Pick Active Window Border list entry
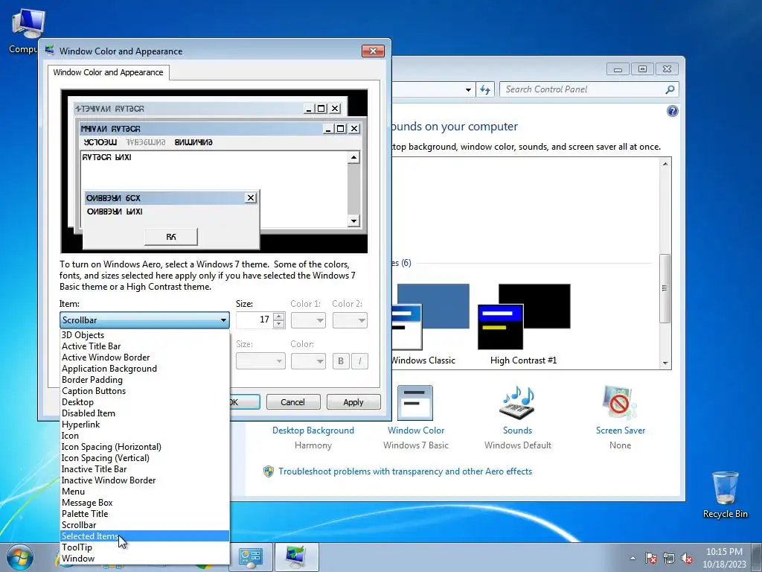762x572 pixels. [145, 357]
